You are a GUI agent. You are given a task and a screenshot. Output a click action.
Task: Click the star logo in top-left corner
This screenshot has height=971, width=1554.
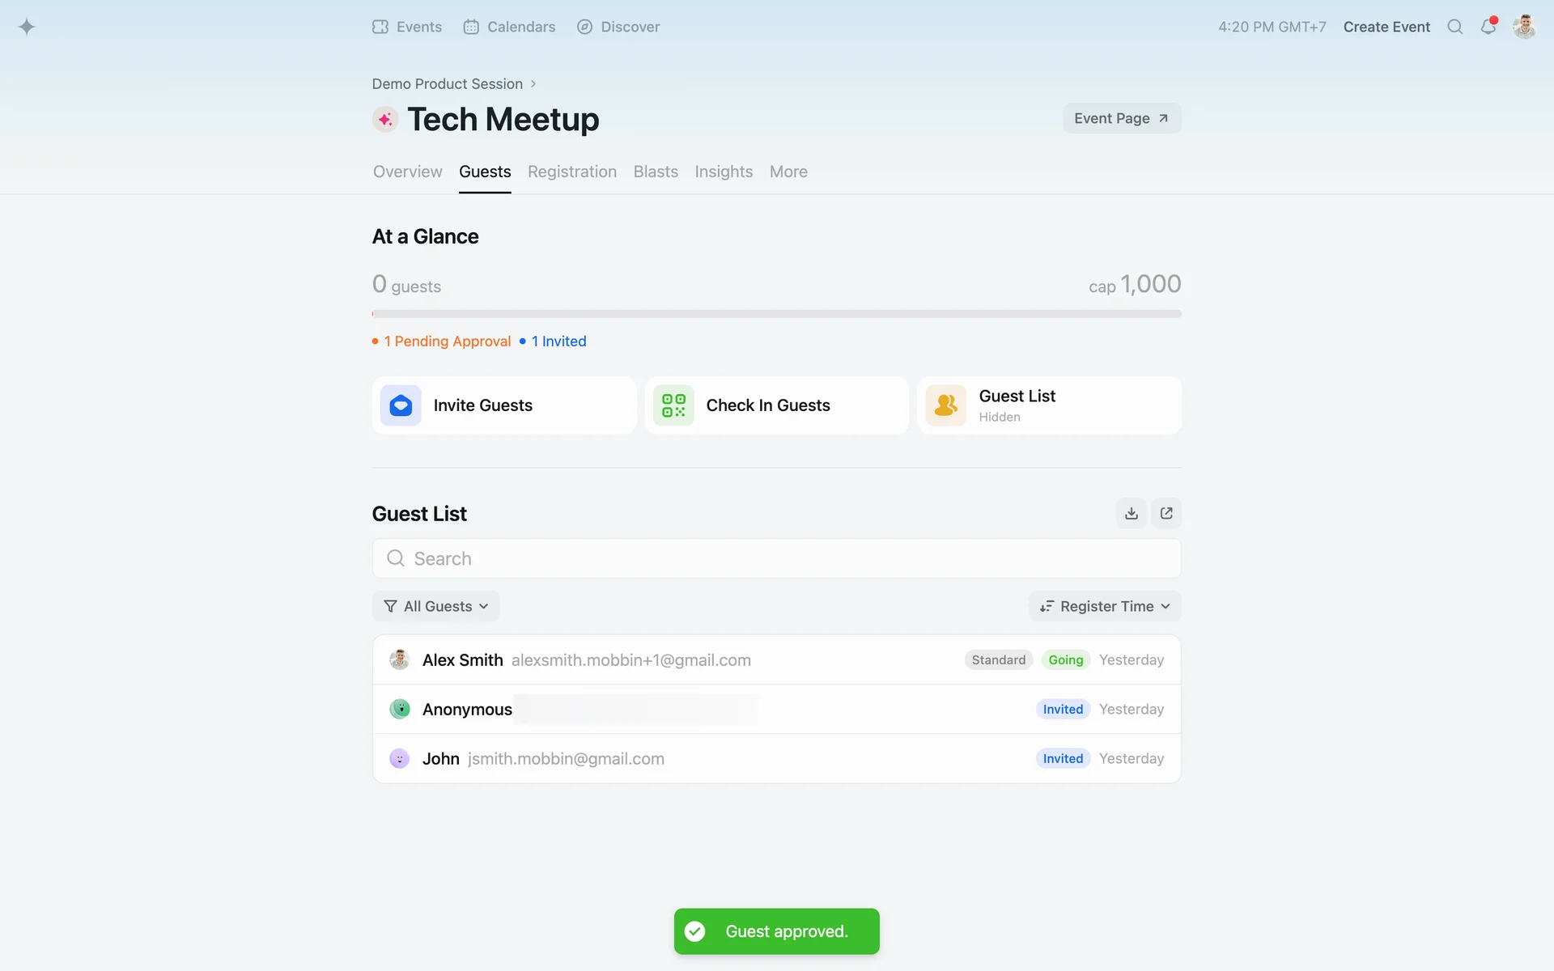point(27,27)
